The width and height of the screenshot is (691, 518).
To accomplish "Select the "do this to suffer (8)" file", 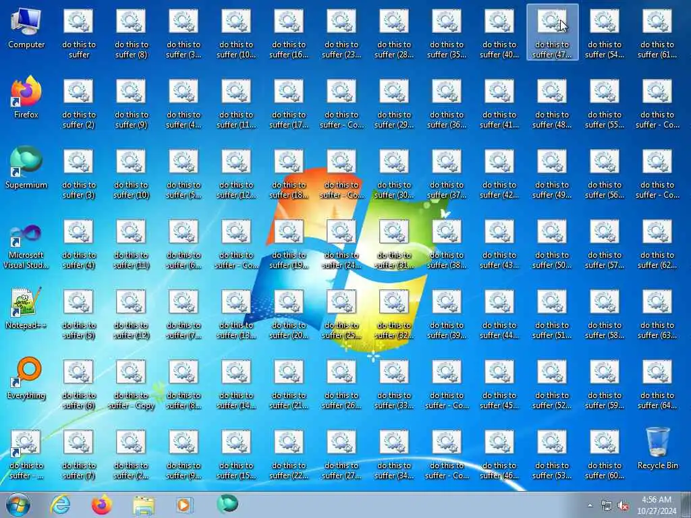I will [132, 34].
